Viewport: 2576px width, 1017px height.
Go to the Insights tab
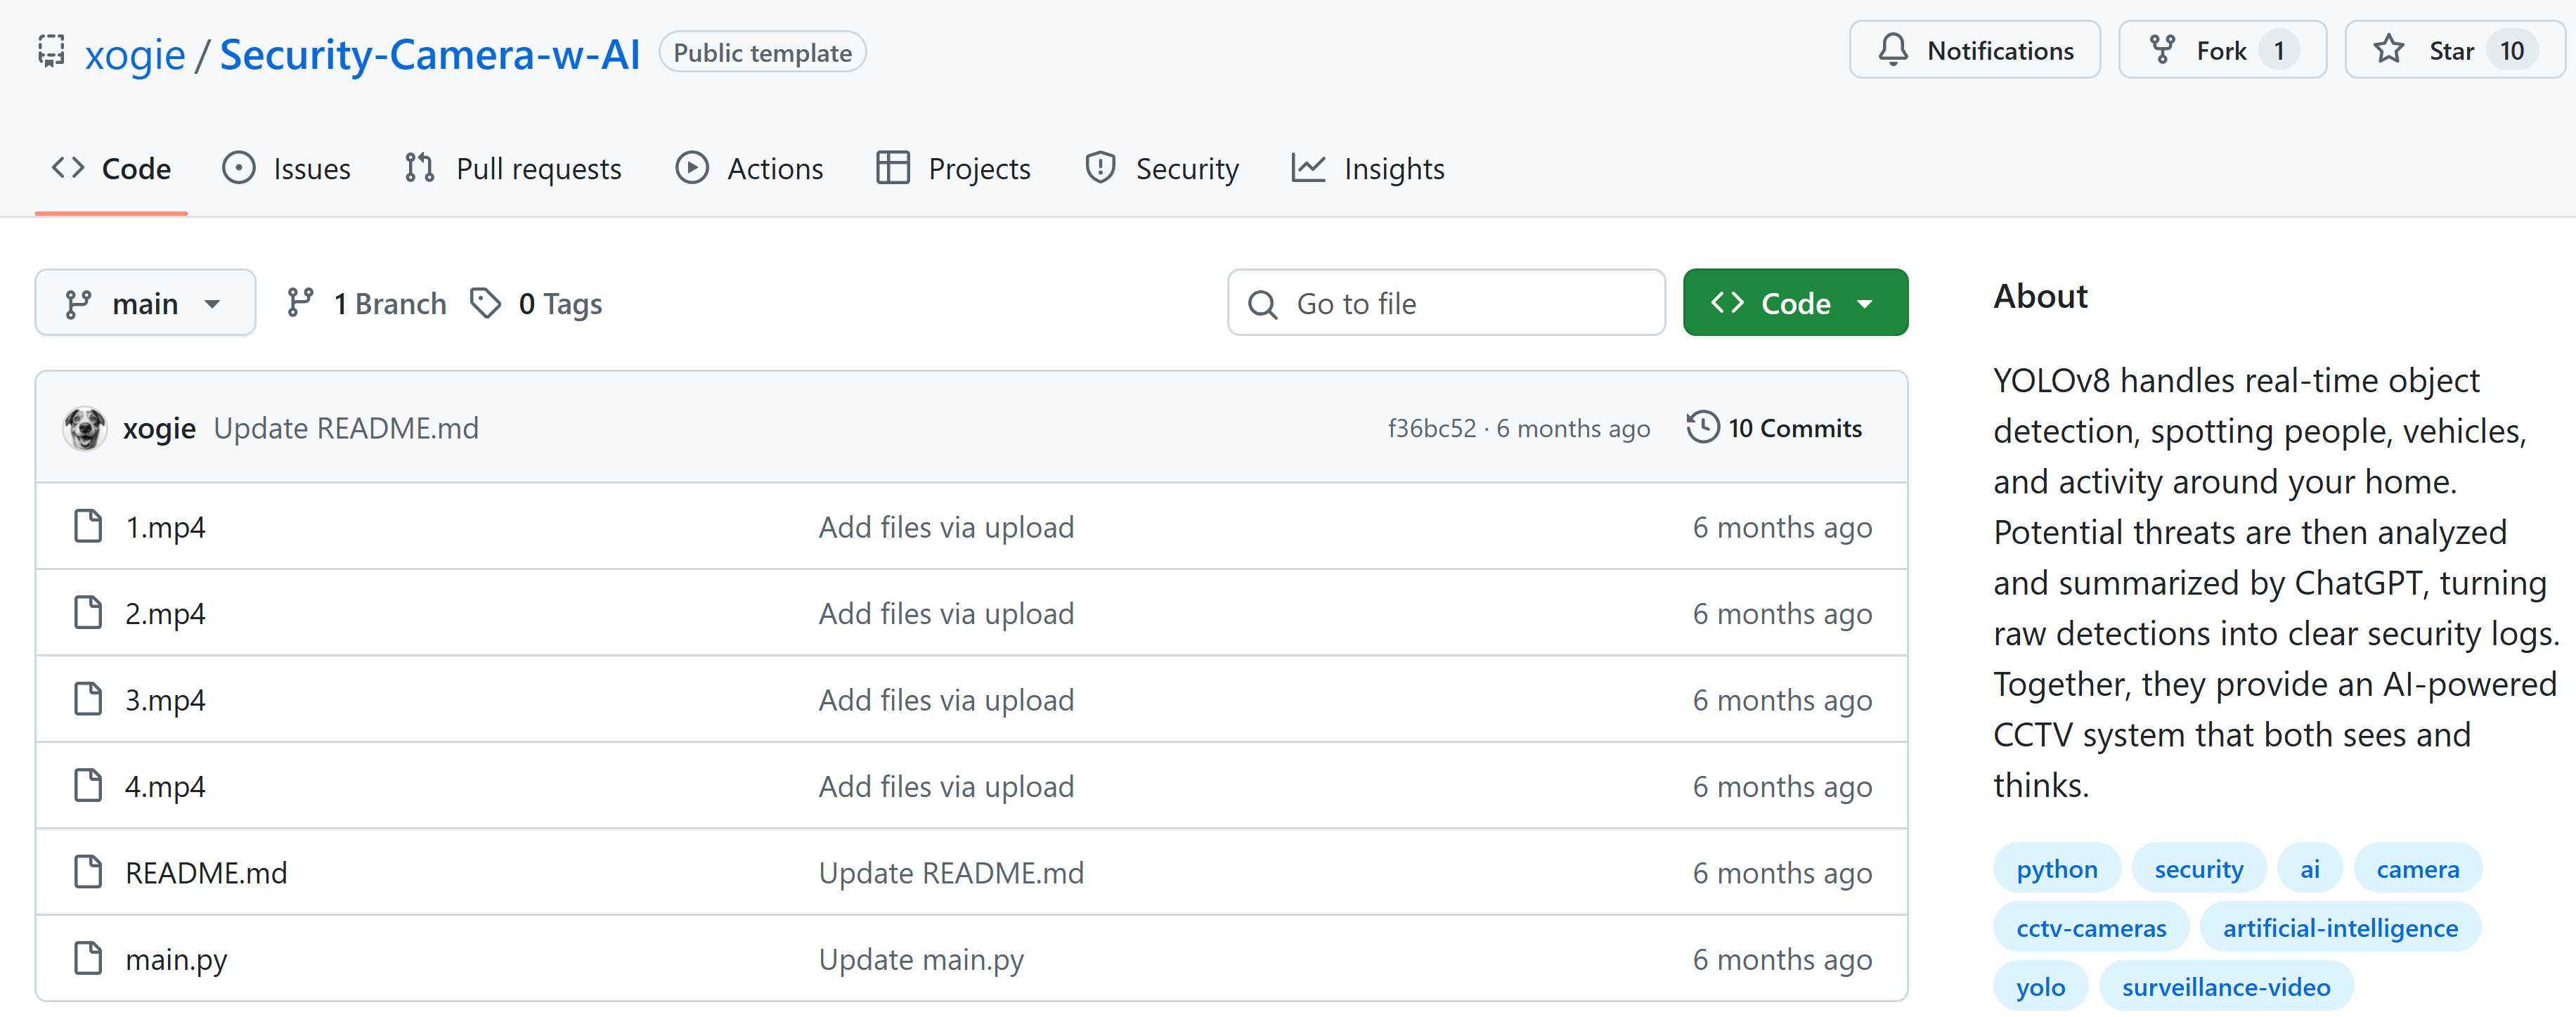click(1367, 169)
